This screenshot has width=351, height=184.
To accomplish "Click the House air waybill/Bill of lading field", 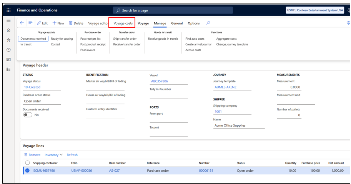I will 105,101.
